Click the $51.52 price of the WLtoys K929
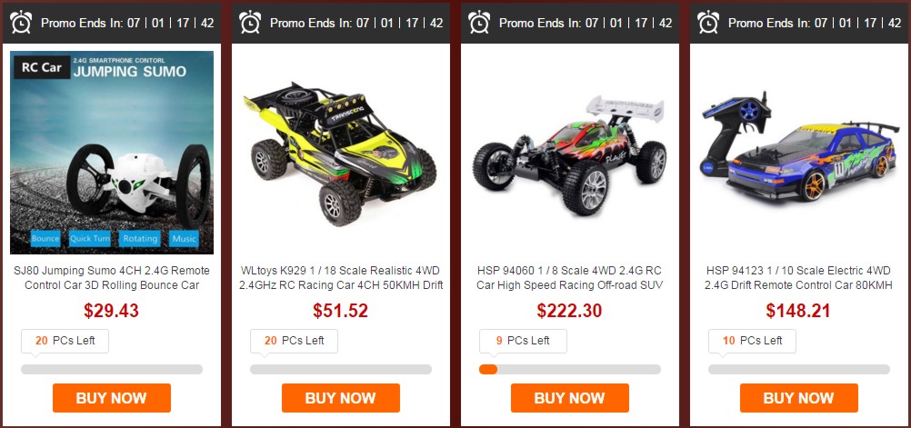The image size is (911, 428). 340,311
